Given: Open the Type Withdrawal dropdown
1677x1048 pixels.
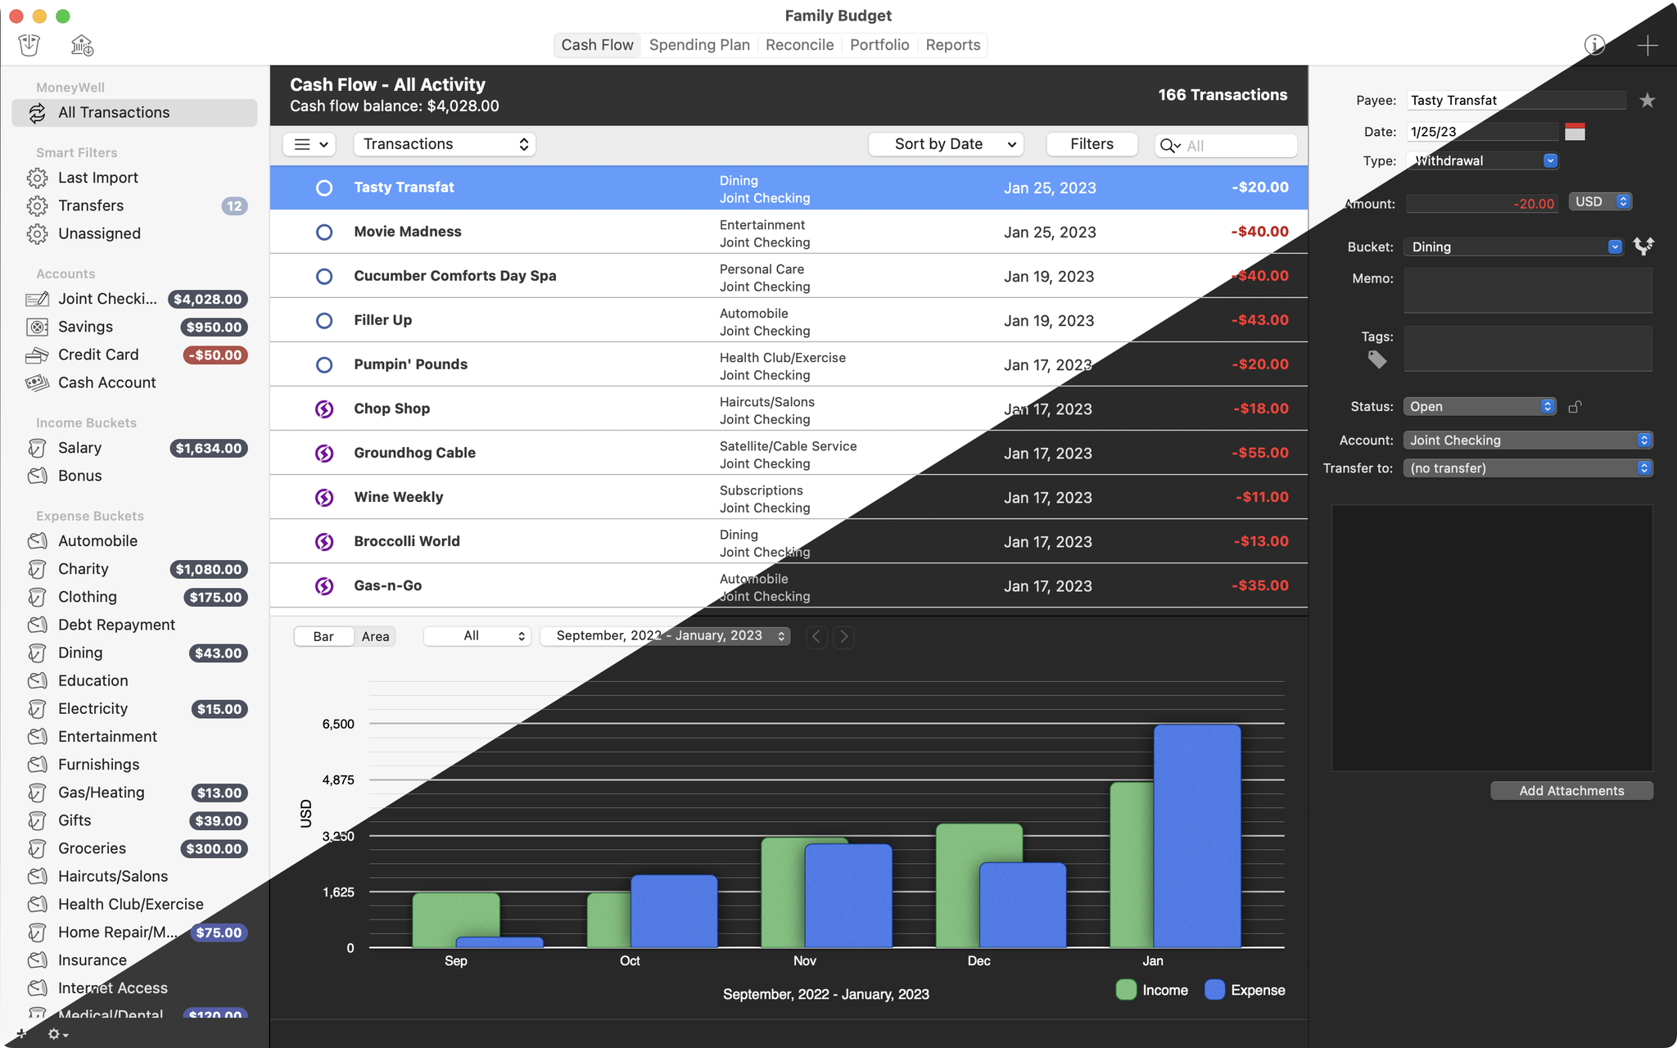Looking at the screenshot, I should tap(1482, 160).
